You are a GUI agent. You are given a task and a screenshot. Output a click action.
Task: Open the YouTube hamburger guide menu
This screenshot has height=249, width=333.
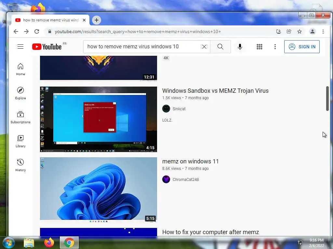coord(20,47)
